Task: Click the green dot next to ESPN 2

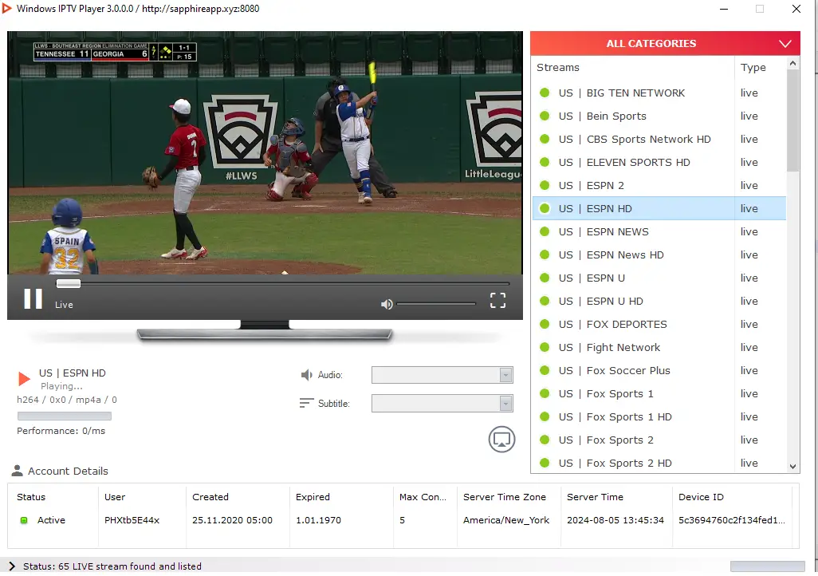Action: [545, 185]
